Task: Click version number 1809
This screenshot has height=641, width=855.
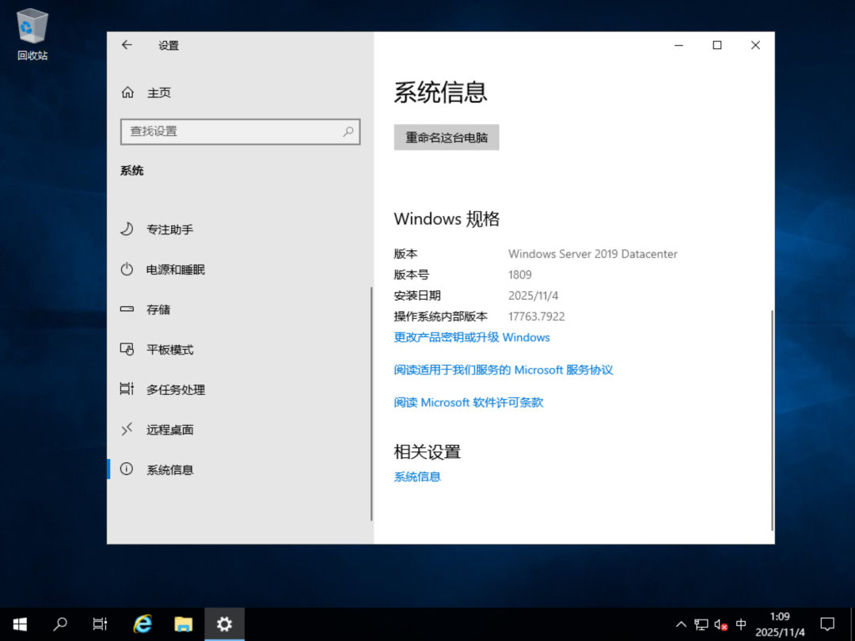Action: pyautogui.click(x=519, y=275)
